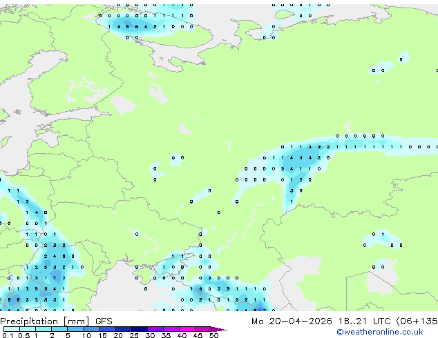The width and height of the screenshot is (438, 338).
Task: Click the weatheronline.co.uk copyright link
Action: (380, 332)
